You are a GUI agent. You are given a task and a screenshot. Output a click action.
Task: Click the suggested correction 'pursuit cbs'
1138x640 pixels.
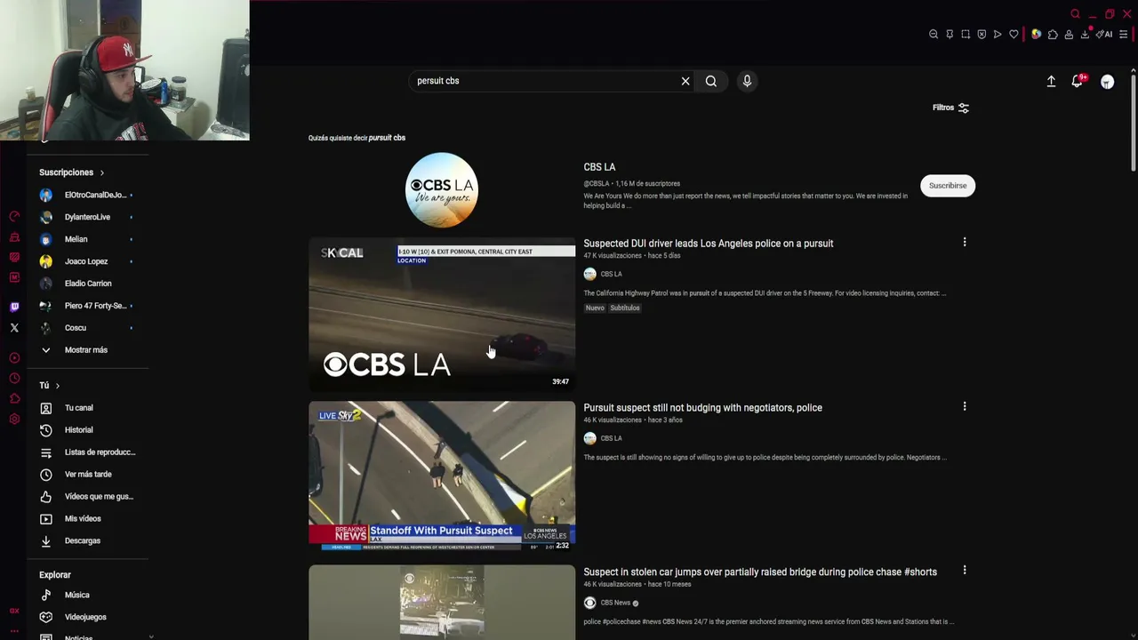click(387, 138)
